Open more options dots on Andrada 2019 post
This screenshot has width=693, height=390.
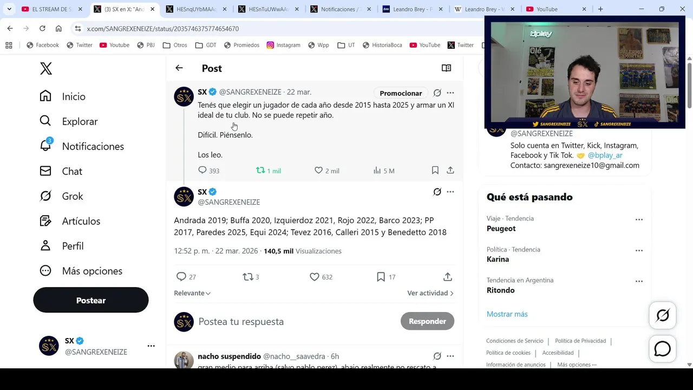[450, 192]
